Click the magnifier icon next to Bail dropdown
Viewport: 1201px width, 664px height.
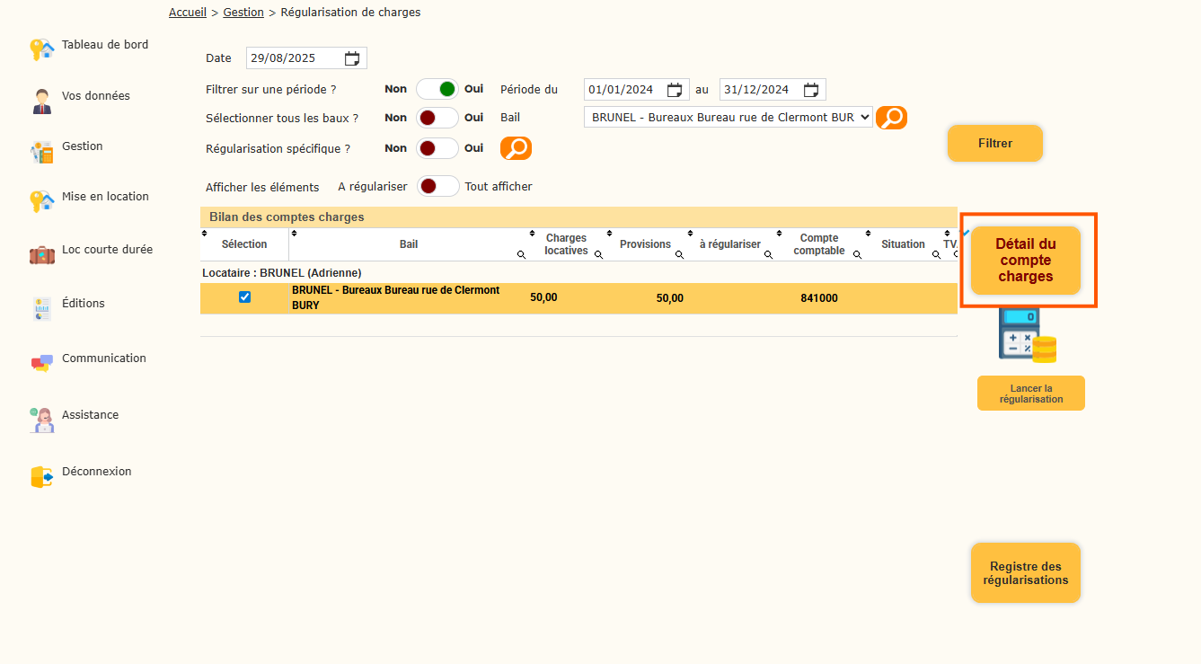coord(891,118)
